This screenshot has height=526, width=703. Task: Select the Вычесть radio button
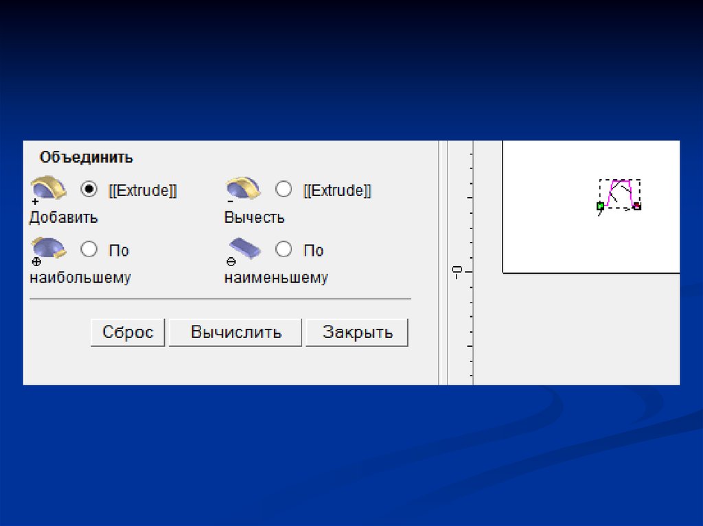pyautogui.click(x=284, y=189)
